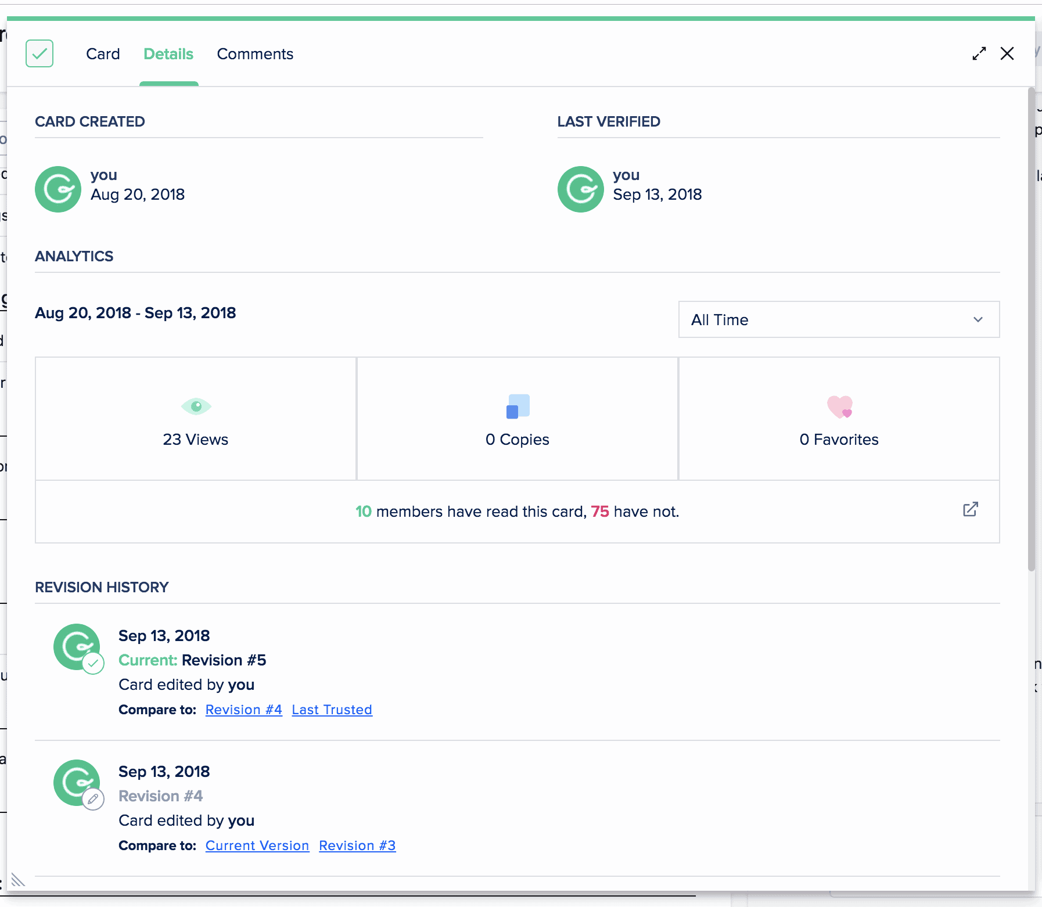
Task: Toggle the green card verification checkmark
Action: click(39, 53)
